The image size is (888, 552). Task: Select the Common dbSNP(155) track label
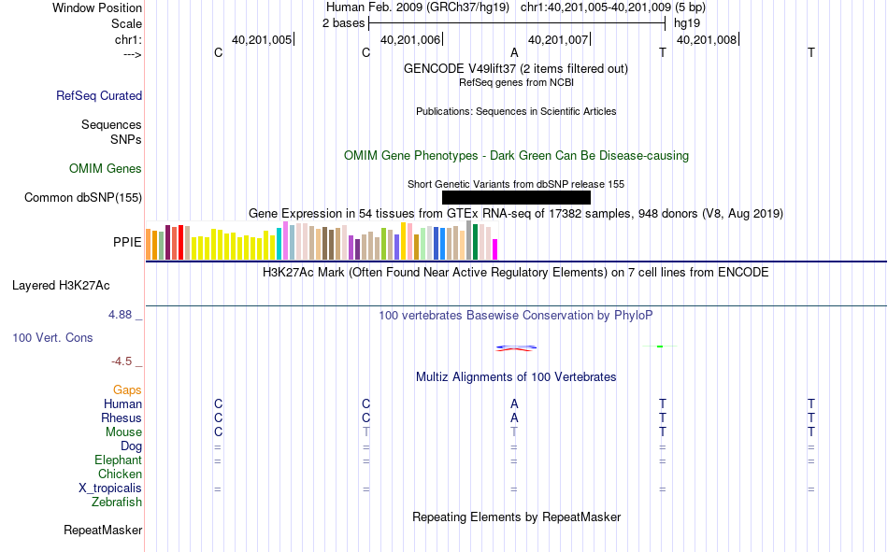(x=83, y=198)
